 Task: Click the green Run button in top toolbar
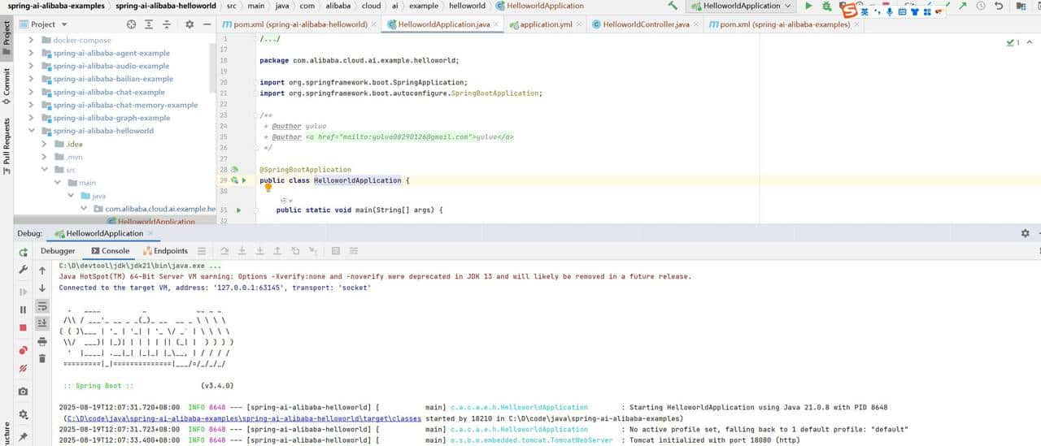pos(808,6)
